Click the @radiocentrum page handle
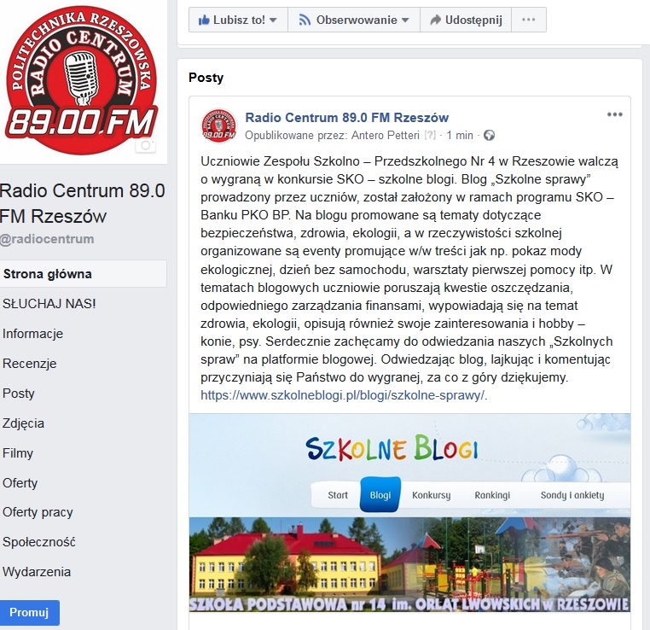This screenshot has width=650, height=630. [47, 239]
